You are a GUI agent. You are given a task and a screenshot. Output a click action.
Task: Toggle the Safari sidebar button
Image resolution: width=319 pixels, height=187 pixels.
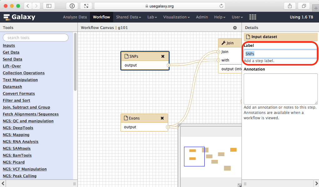[49, 6]
